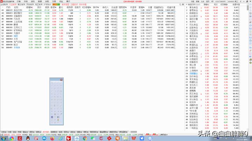Click the Windows Start button

click(3, 138)
